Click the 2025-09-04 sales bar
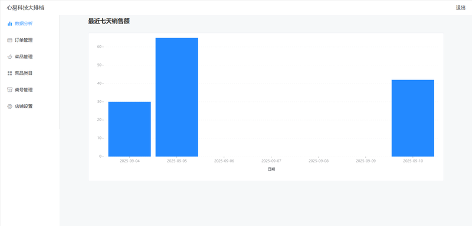The image size is (472, 226). tap(129, 129)
